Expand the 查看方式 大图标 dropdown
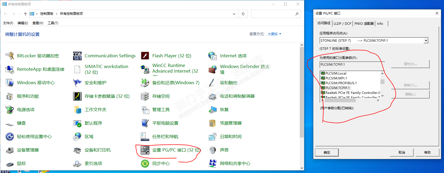 (274, 34)
